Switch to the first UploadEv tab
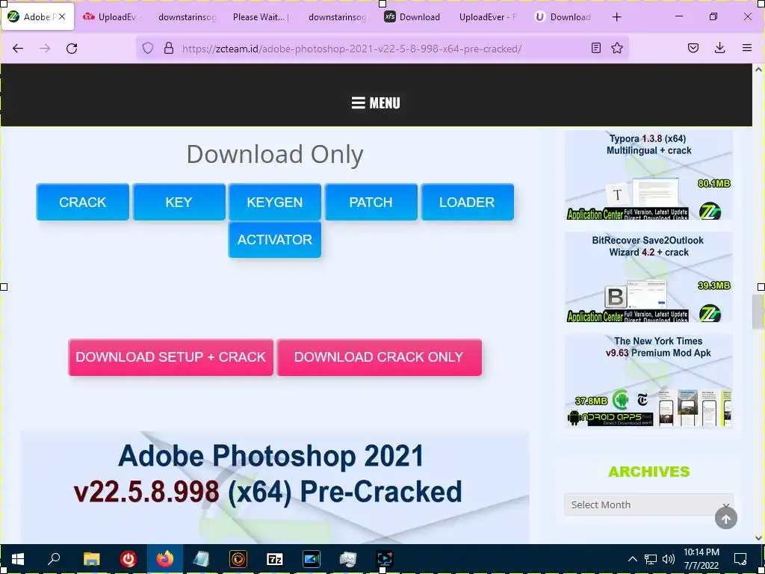Image resolution: width=765 pixels, height=574 pixels. pos(111,17)
